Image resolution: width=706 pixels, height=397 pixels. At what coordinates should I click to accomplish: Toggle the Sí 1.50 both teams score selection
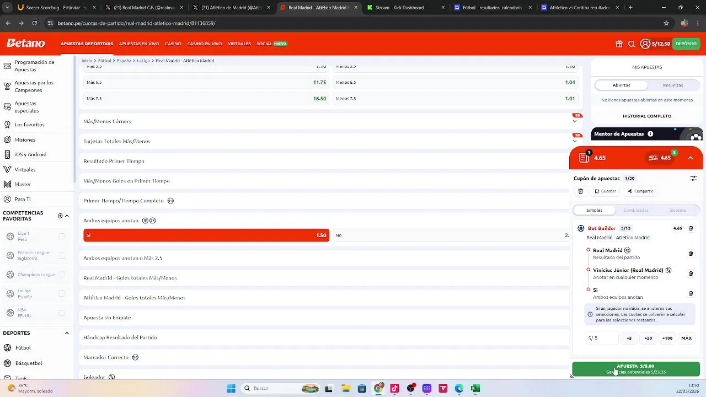[206, 235]
